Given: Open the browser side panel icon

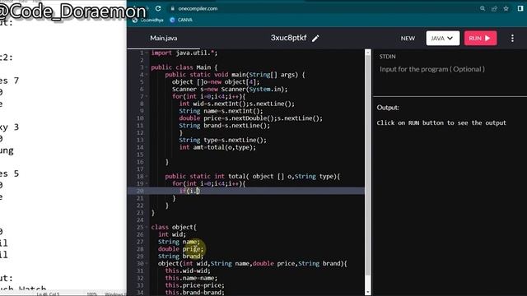Looking at the screenshot, I should point(520,8).
